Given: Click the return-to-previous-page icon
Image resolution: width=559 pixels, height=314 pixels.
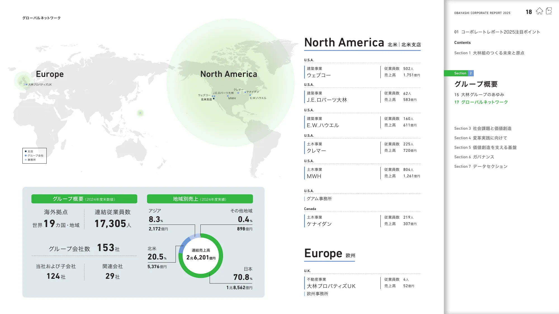Looking at the screenshot, I should point(549,11).
